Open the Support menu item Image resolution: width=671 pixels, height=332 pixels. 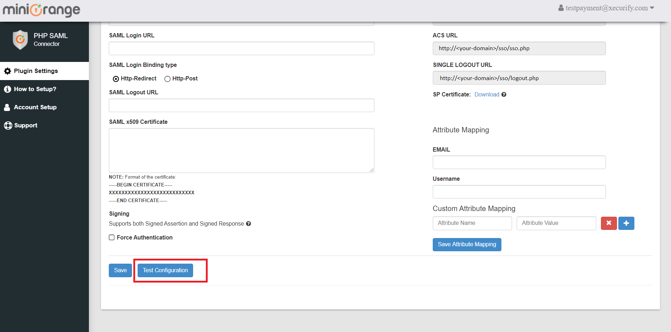44,125
